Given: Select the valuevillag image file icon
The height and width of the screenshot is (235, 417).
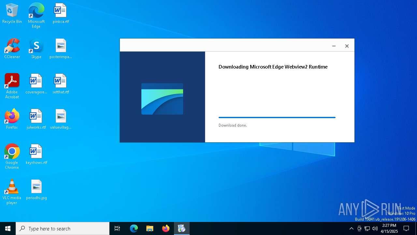Looking at the screenshot, I should click(61, 119).
